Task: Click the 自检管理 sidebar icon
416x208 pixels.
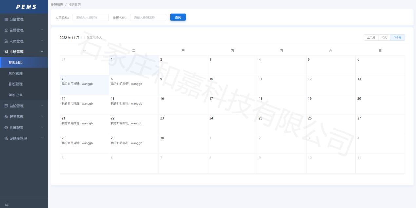Action: [6, 106]
